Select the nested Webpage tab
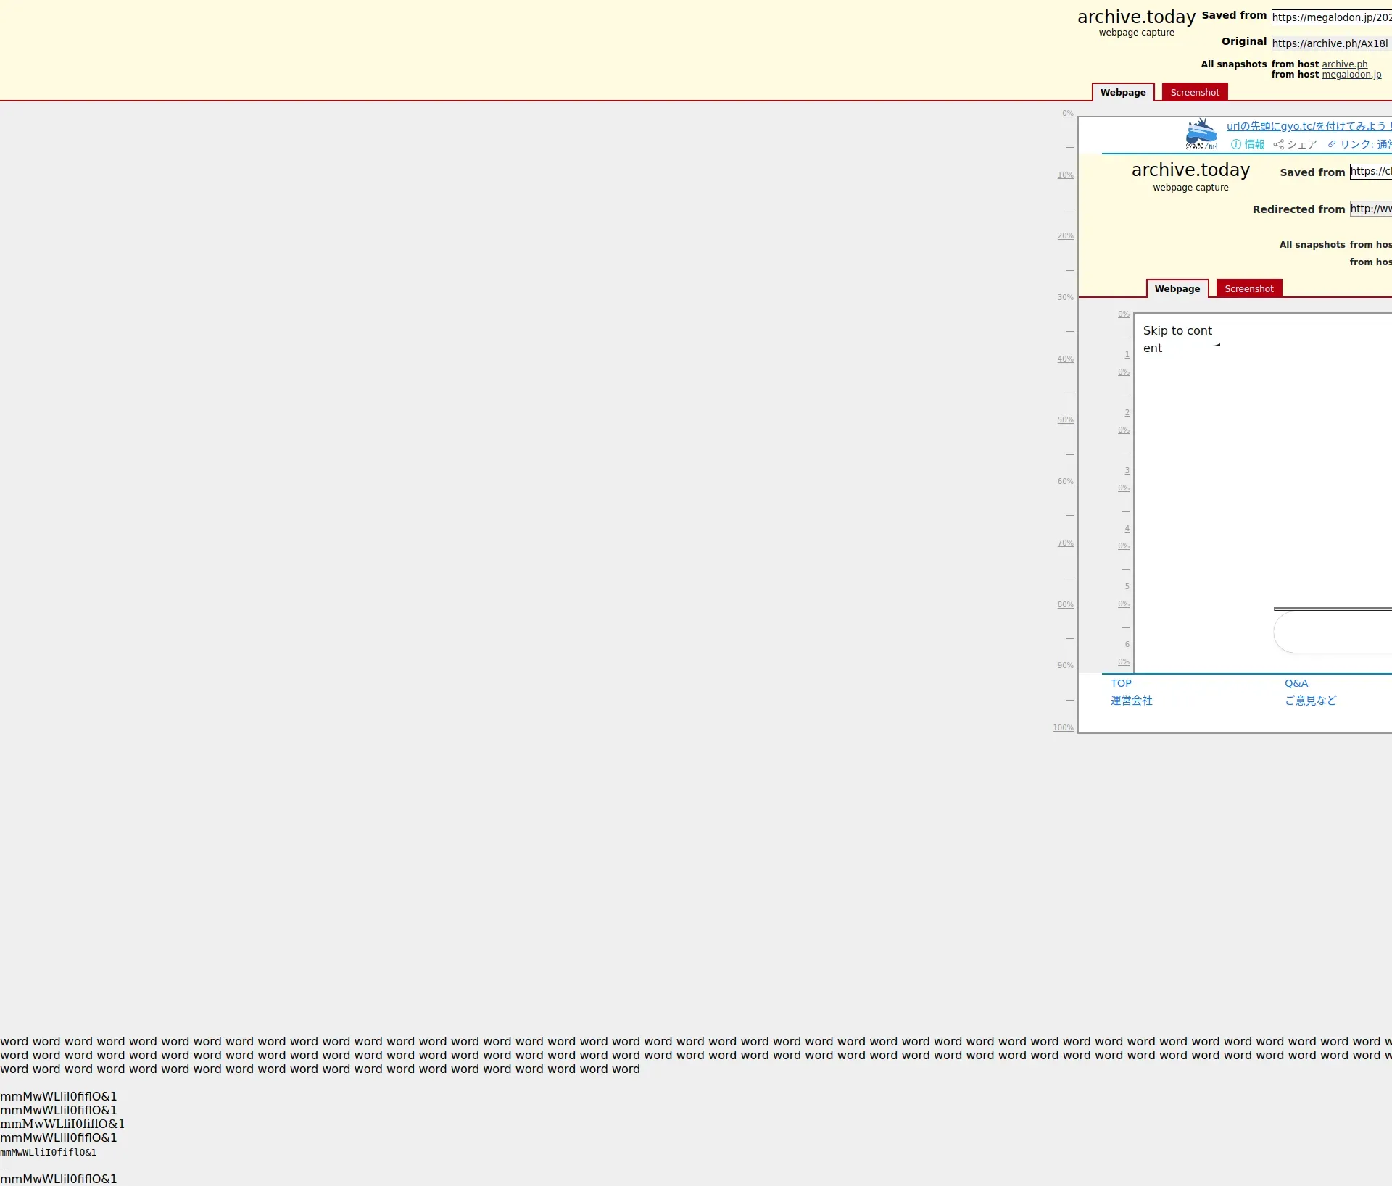1392x1186 pixels. (x=1177, y=288)
